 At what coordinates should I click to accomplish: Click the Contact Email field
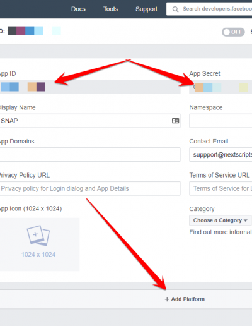[220, 155]
